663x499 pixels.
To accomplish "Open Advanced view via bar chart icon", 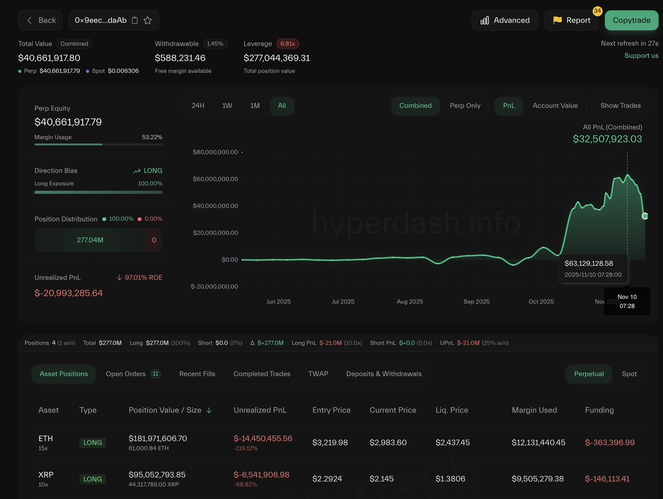I will pos(485,20).
